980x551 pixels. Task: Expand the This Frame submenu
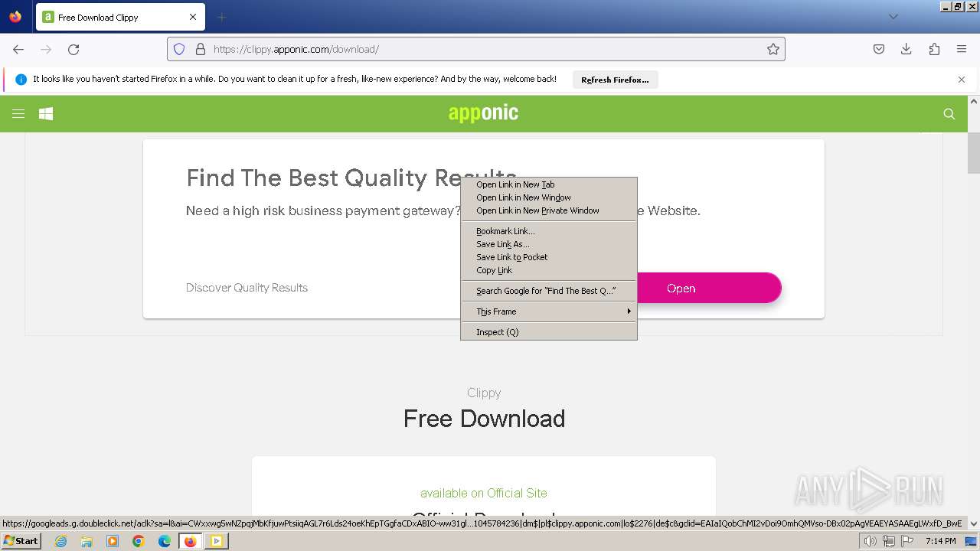coord(549,311)
